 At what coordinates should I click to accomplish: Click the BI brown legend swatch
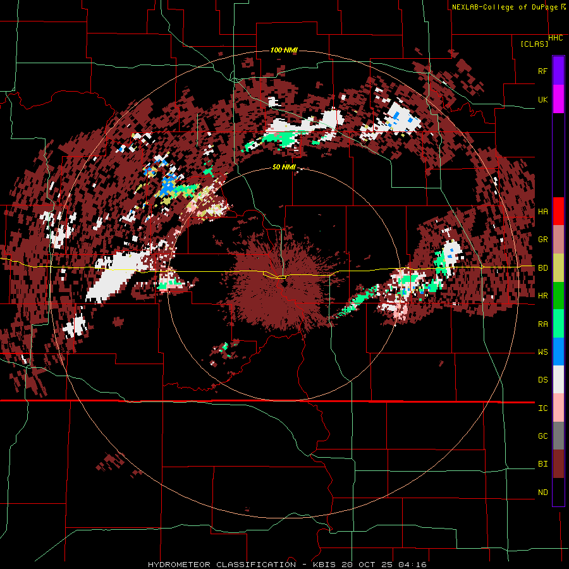[x=558, y=464]
